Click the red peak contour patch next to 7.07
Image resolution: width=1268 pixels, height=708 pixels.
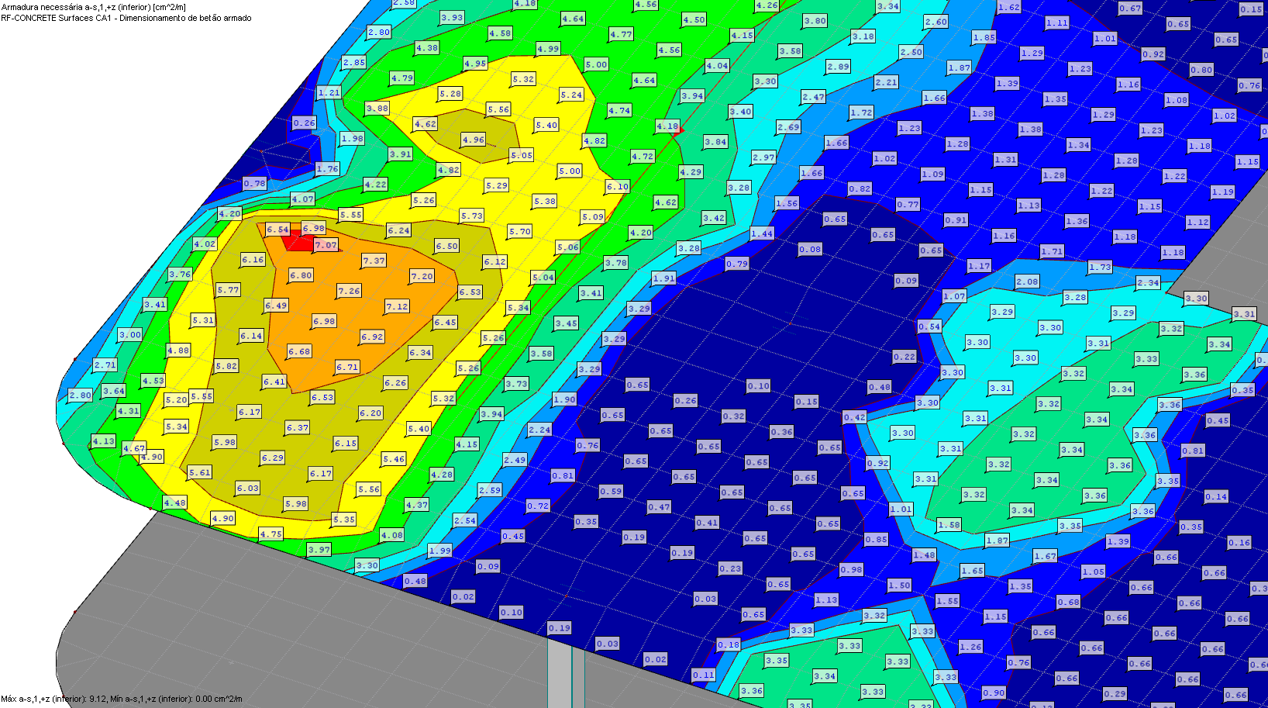pyautogui.click(x=297, y=242)
